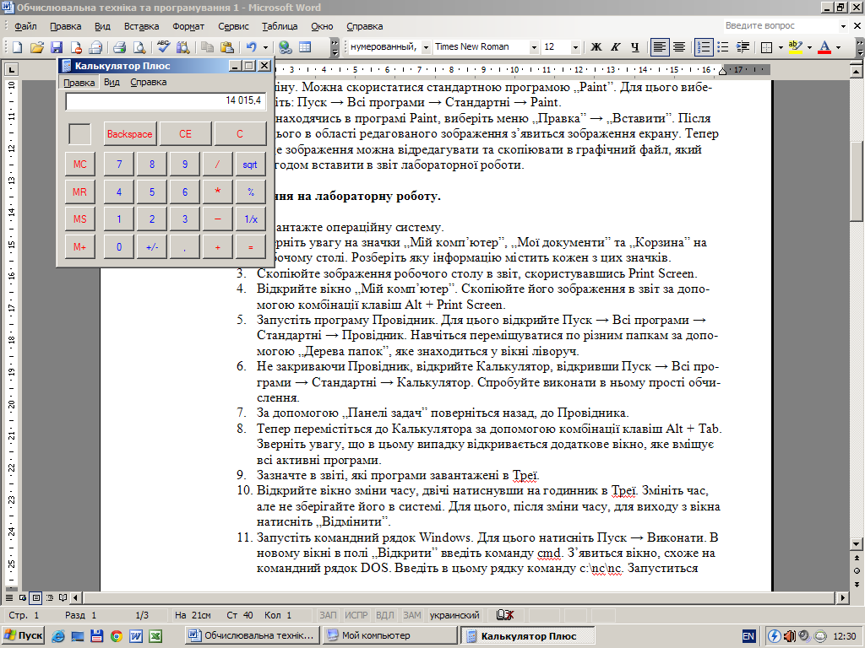The width and height of the screenshot is (865, 648).
Task: Save the document with the floppy disk icon
Action: pyautogui.click(x=57, y=47)
